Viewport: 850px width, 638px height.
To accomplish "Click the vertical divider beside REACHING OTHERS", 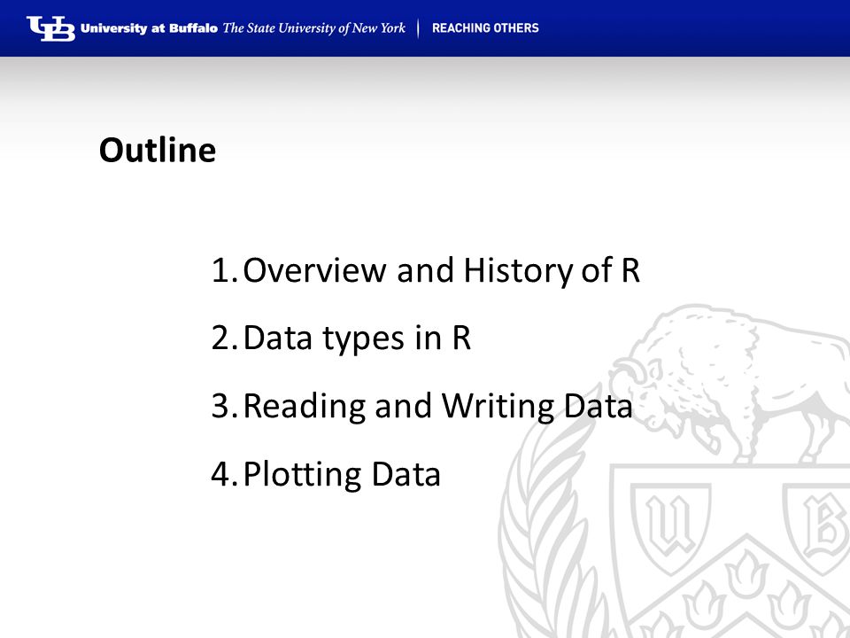I will click(419, 28).
